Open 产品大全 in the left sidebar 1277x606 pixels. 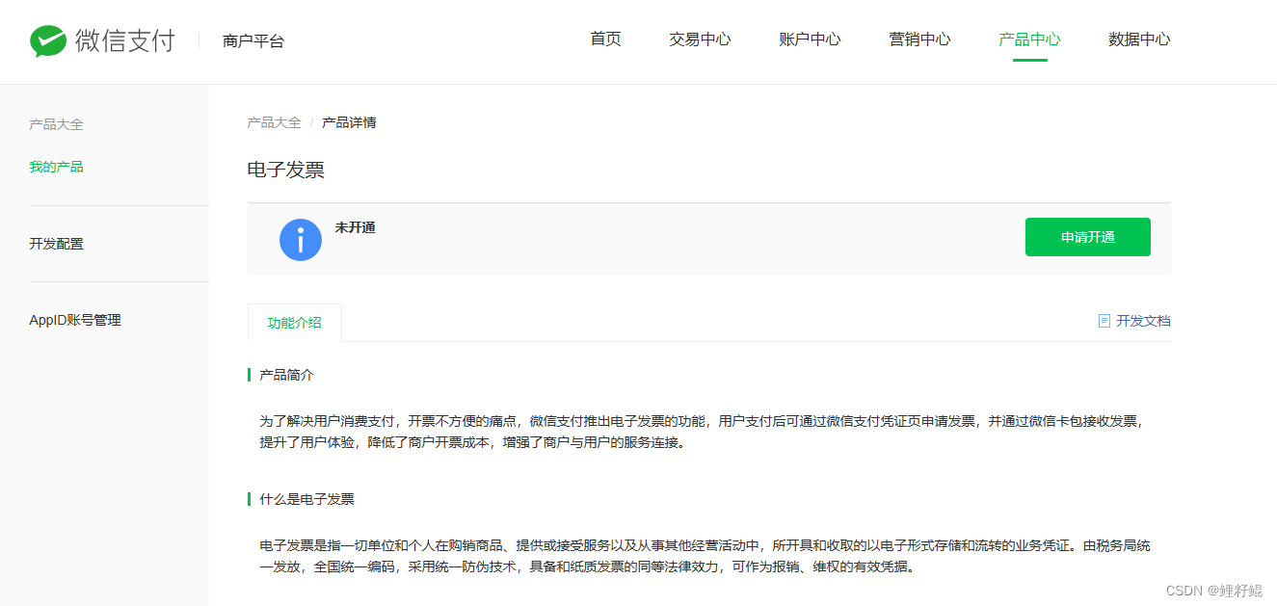click(56, 124)
